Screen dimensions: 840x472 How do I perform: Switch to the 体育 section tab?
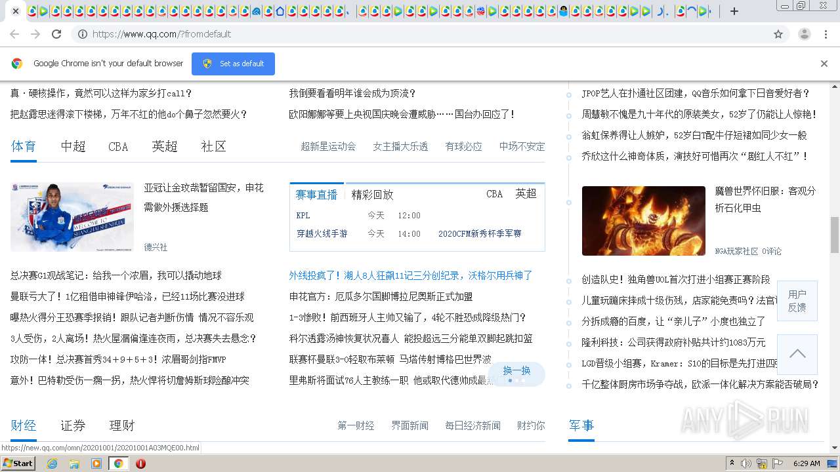point(24,146)
